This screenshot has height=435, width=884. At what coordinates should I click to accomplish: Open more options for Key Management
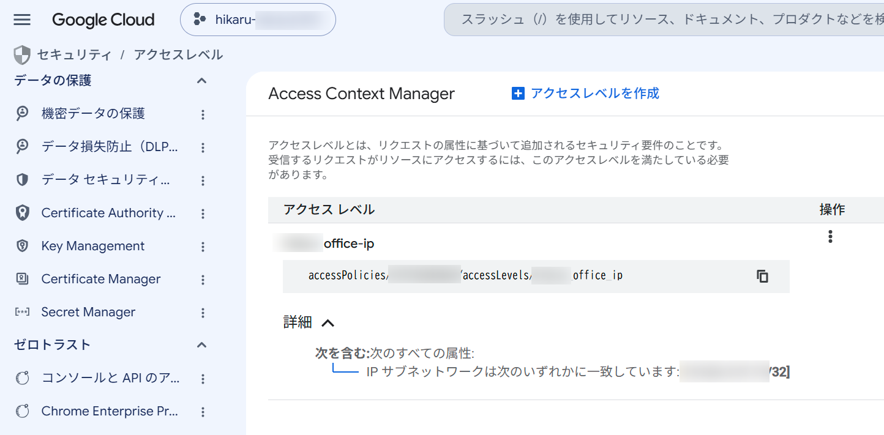pyautogui.click(x=203, y=247)
